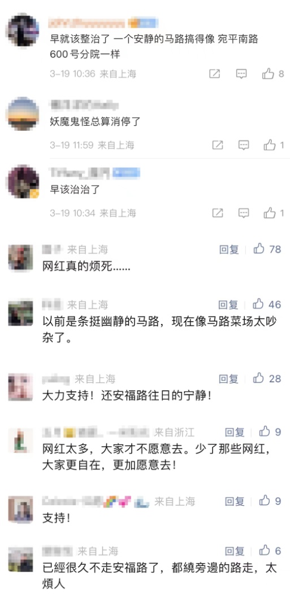Reply to the 马路菜场太吵杂 comment
Viewport: 290px width, 597px height.
(228, 305)
